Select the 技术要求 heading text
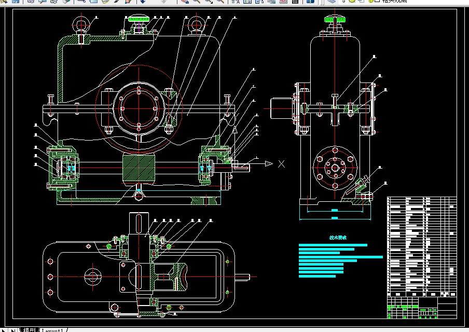 tap(338, 238)
